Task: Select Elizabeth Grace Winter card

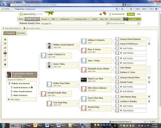Action: pos(96,70)
